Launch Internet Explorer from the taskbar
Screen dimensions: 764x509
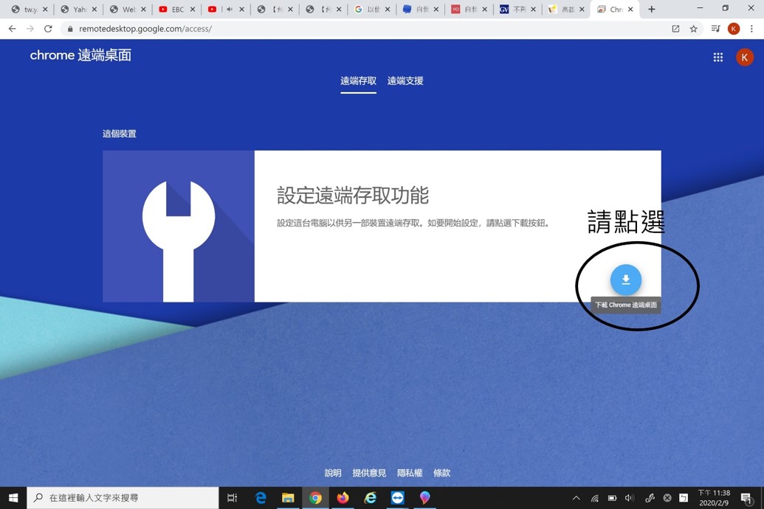[x=370, y=498]
